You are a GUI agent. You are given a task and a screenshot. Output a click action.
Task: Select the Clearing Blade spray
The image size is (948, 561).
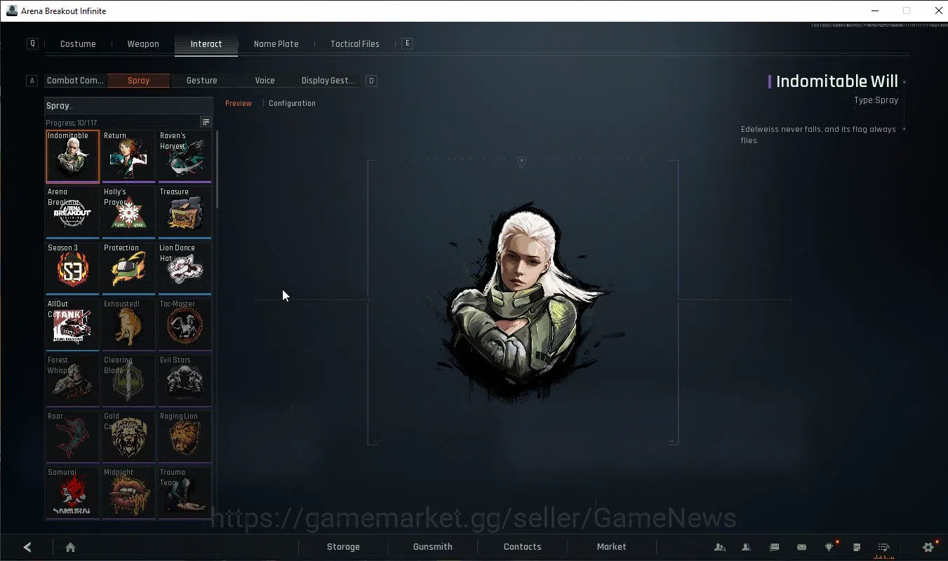(128, 380)
